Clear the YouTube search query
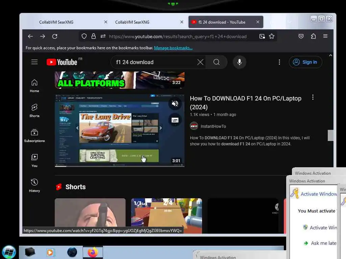Screen dimensions: 346x259 [x=200, y=62]
